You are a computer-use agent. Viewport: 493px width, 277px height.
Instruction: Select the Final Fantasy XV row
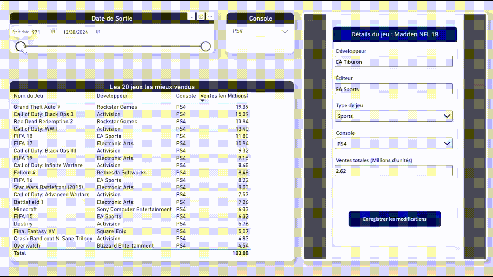click(131, 231)
